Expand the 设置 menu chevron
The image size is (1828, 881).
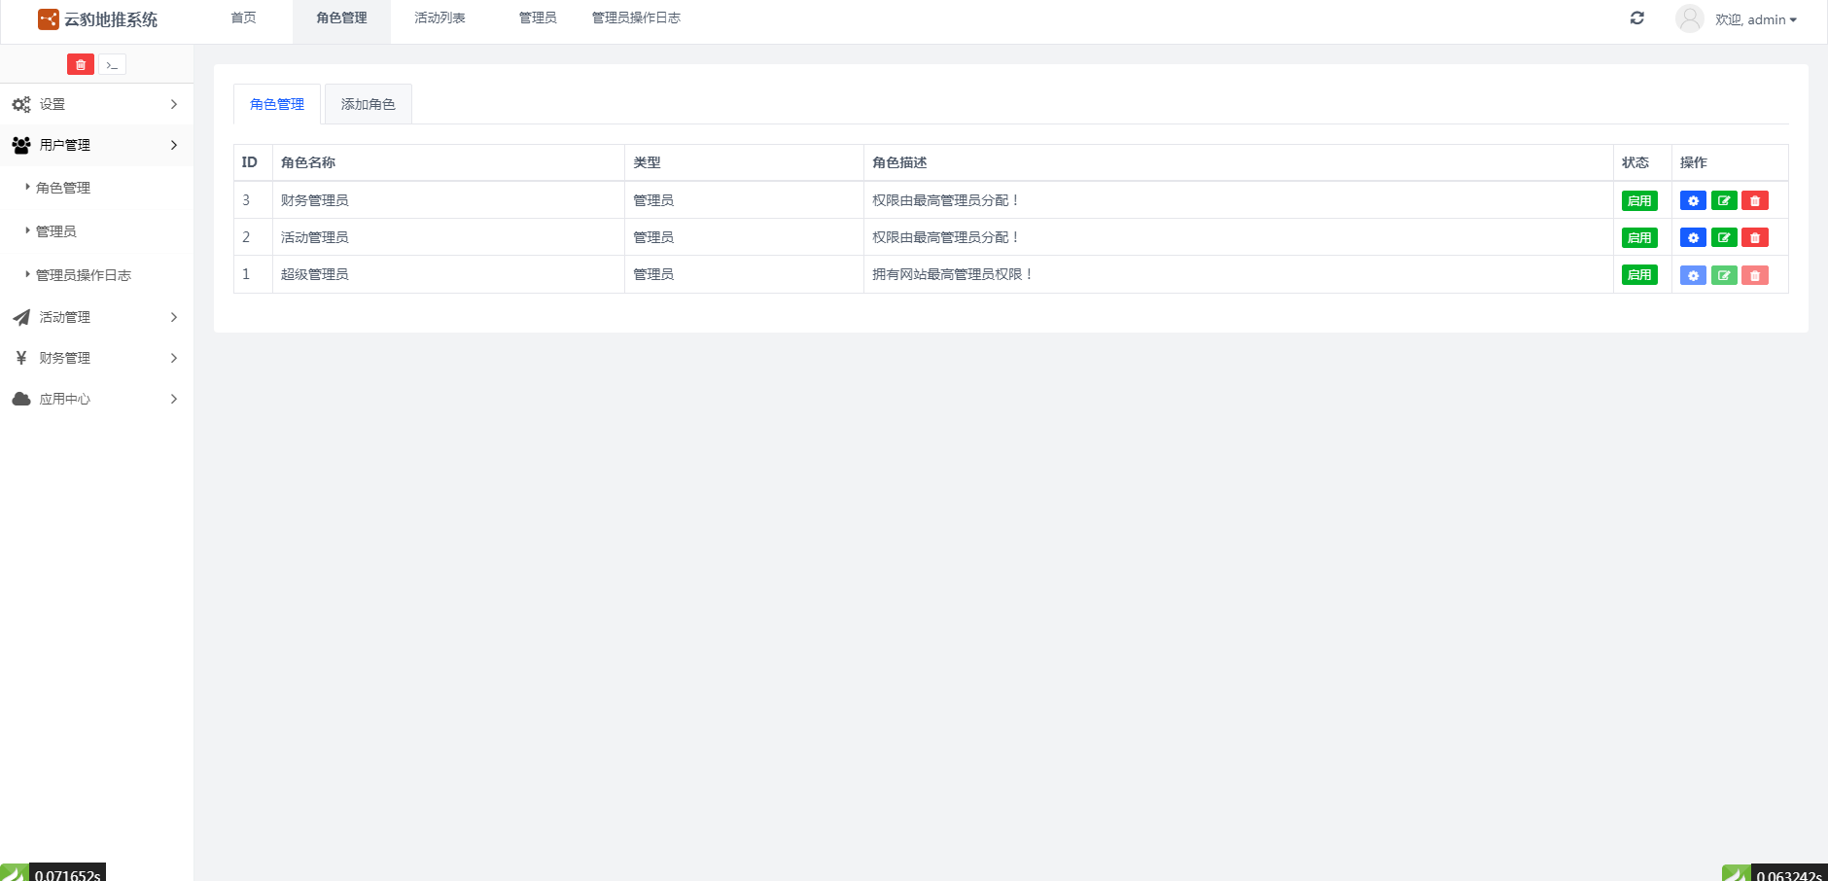click(174, 104)
